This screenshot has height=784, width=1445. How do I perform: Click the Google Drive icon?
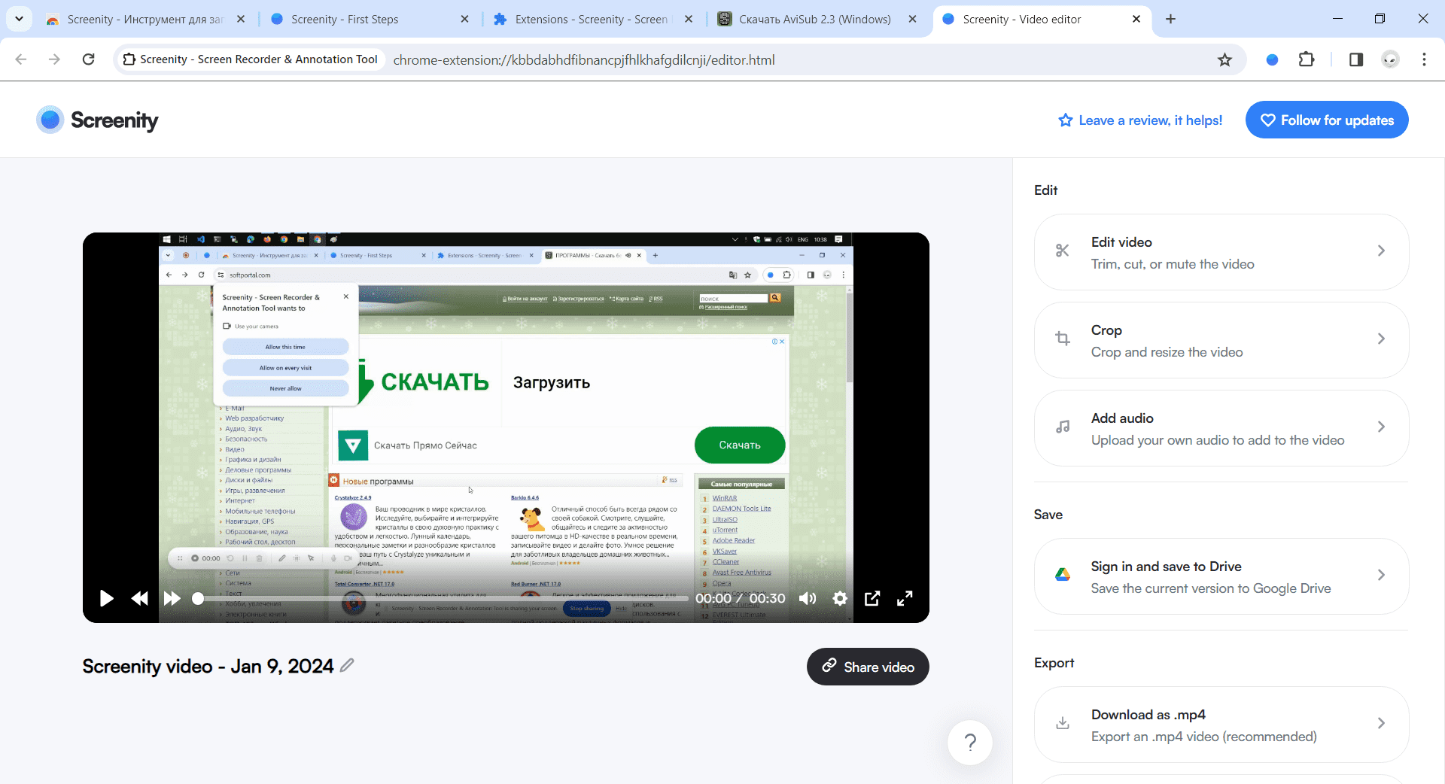[x=1063, y=575]
